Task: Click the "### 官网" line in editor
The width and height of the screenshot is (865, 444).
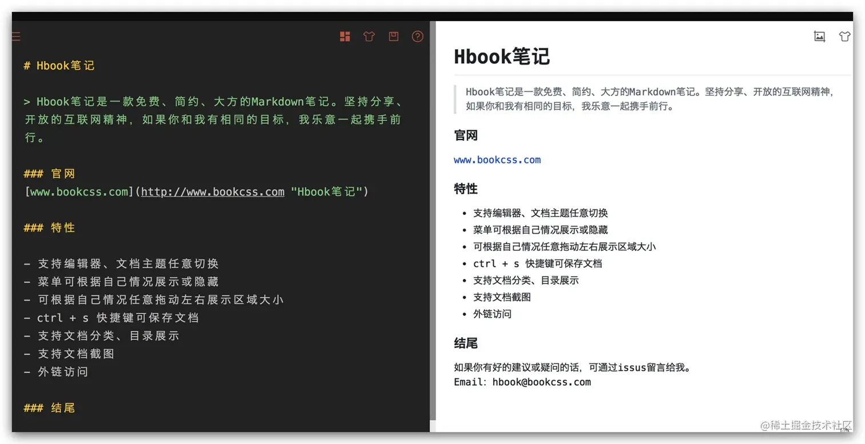Action: [49, 174]
